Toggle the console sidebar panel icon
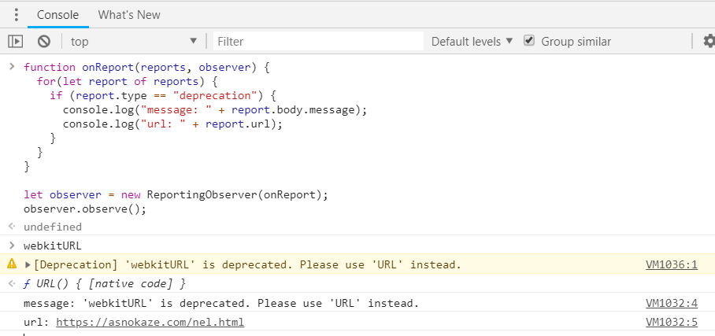 (x=16, y=41)
